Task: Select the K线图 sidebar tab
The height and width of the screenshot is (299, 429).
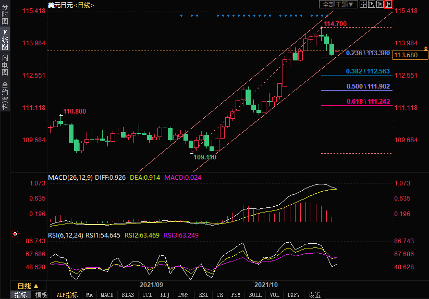Action: coord(5,39)
